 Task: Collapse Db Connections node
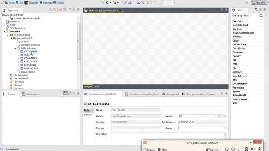(x=8, y=35)
